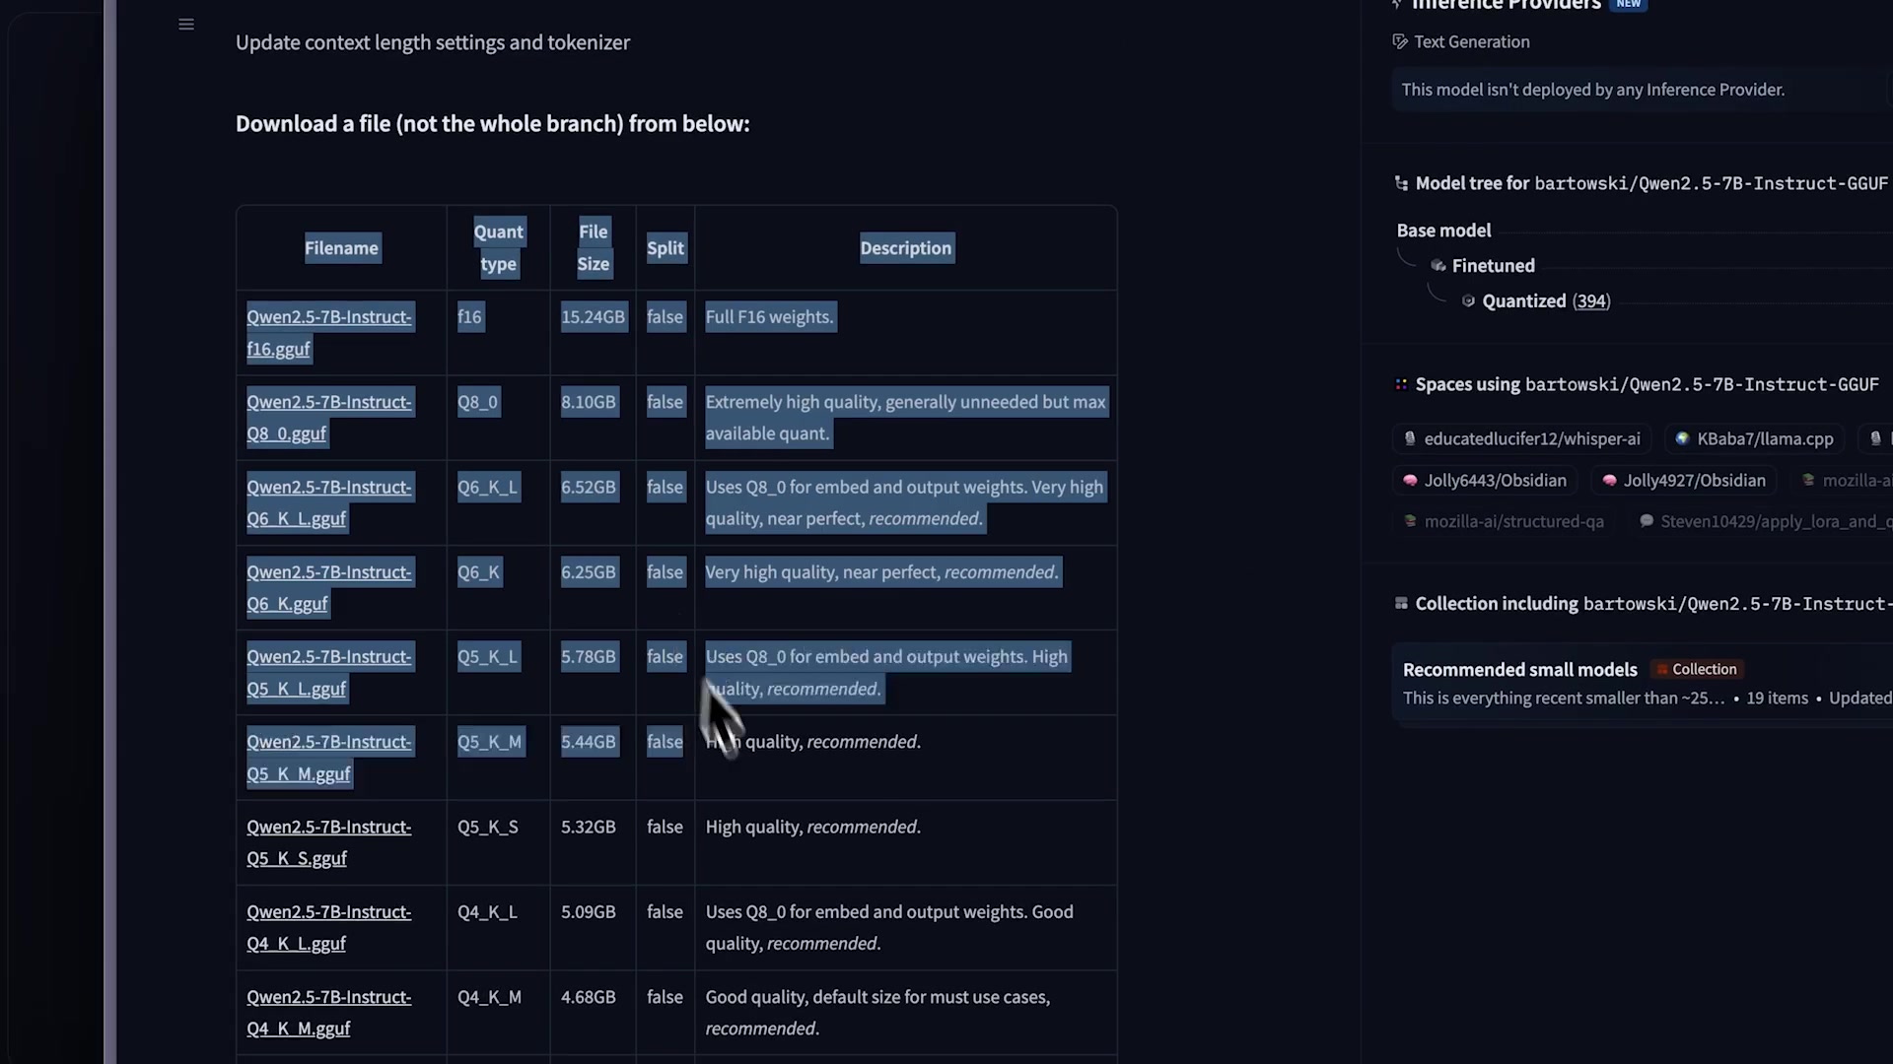Click the mozilla-ai/structured-qa space emoji icon
This screenshot has width=1893, height=1064.
click(1410, 522)
